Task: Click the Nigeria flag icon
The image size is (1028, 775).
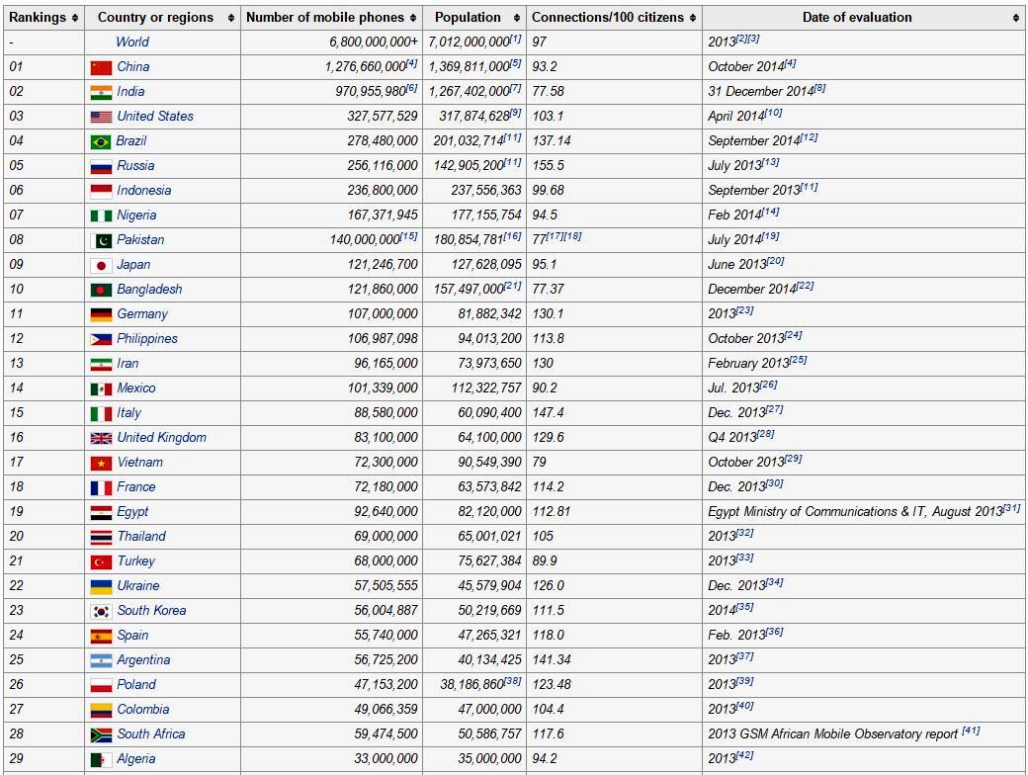Action: 101,215
